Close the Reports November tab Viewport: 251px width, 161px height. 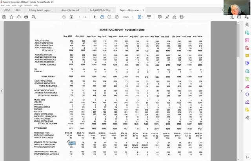[x=144, y=10]
